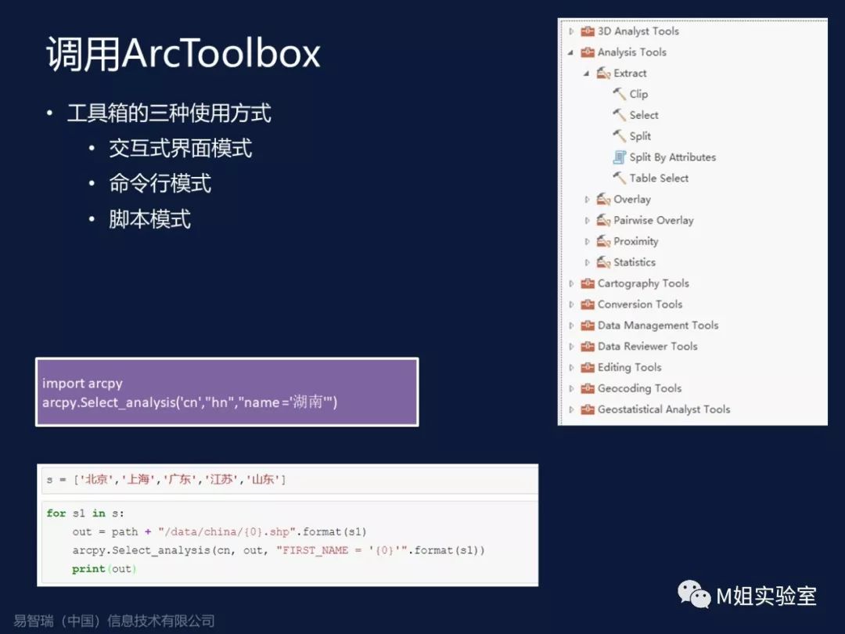Select the Conversion Tools label
The height and width of the screenshot is (634, 845).
click(x=640, y=304)
